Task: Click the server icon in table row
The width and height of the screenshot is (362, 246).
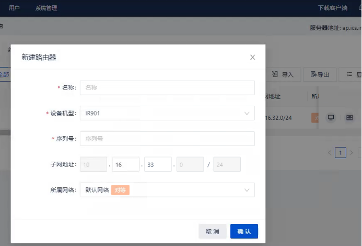Action: coord(349,118)
